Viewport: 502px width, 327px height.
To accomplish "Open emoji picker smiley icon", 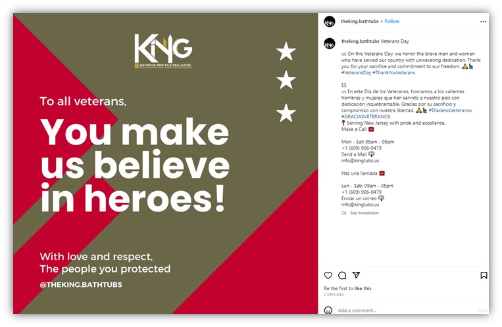I will click(328, 310).
